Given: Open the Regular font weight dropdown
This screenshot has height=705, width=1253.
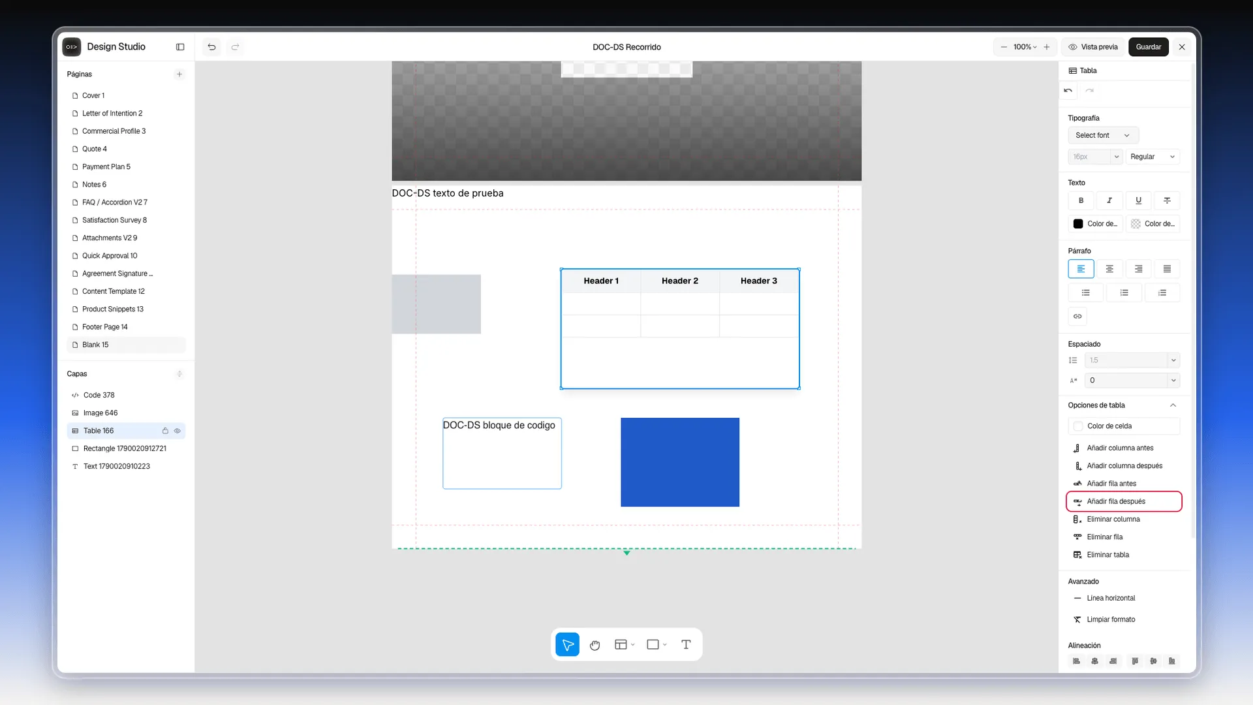Looking at the screenshot, I should tap(1152, 157).
